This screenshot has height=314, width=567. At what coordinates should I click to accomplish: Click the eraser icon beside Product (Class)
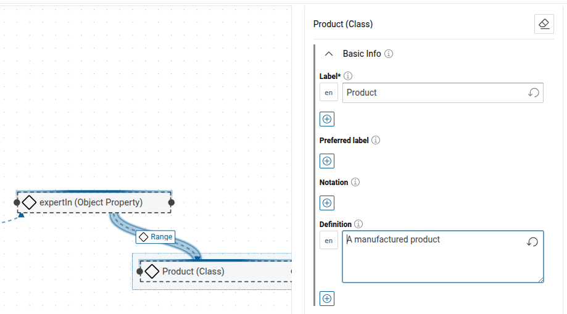pos(544,24)
